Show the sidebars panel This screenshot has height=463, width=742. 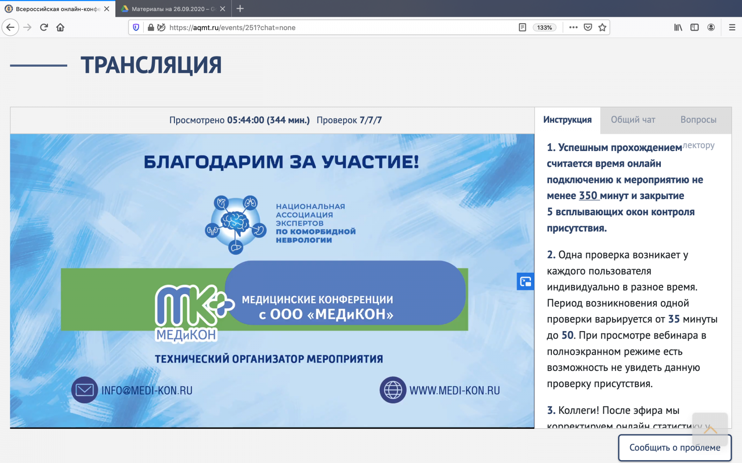(695, 27)
